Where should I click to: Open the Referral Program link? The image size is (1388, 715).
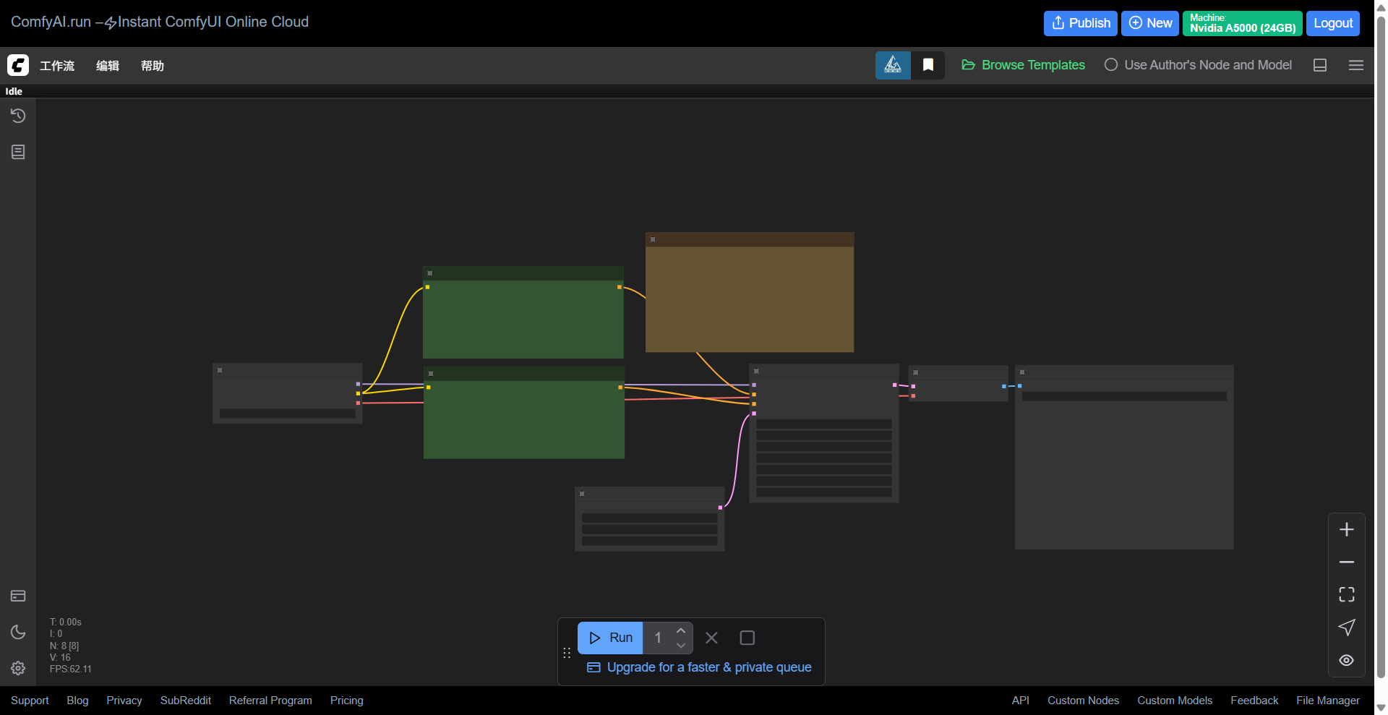point(270,701)
